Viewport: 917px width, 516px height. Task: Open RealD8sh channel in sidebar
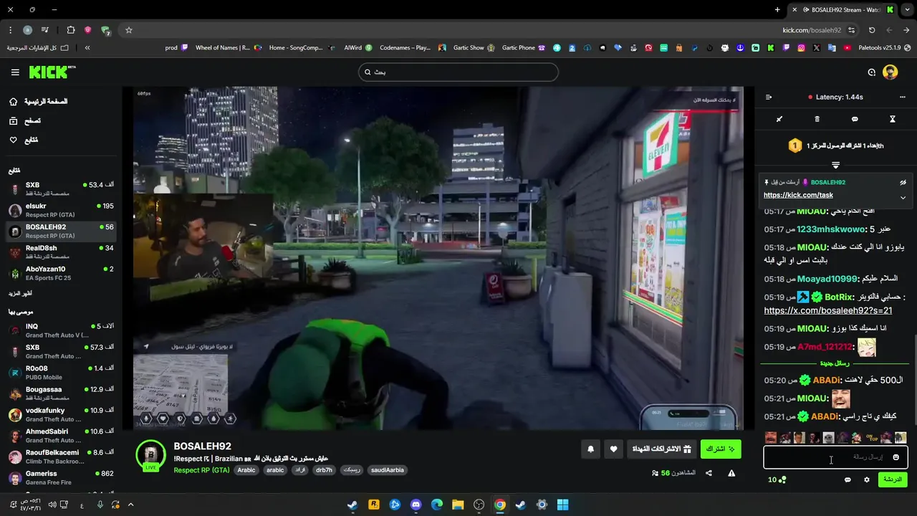(x=61, y=252)
